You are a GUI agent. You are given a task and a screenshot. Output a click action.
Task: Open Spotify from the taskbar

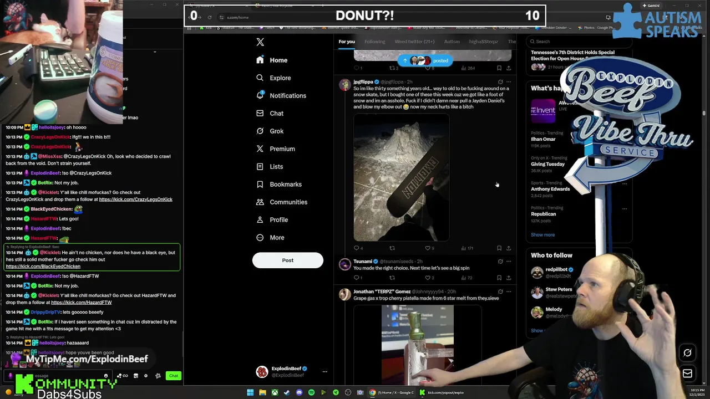coord(311,392)
